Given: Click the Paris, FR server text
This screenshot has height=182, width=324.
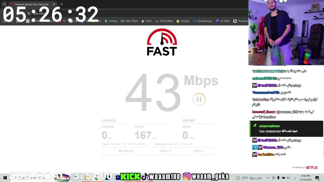Looking at the screenshot, I should click(187, 144).
